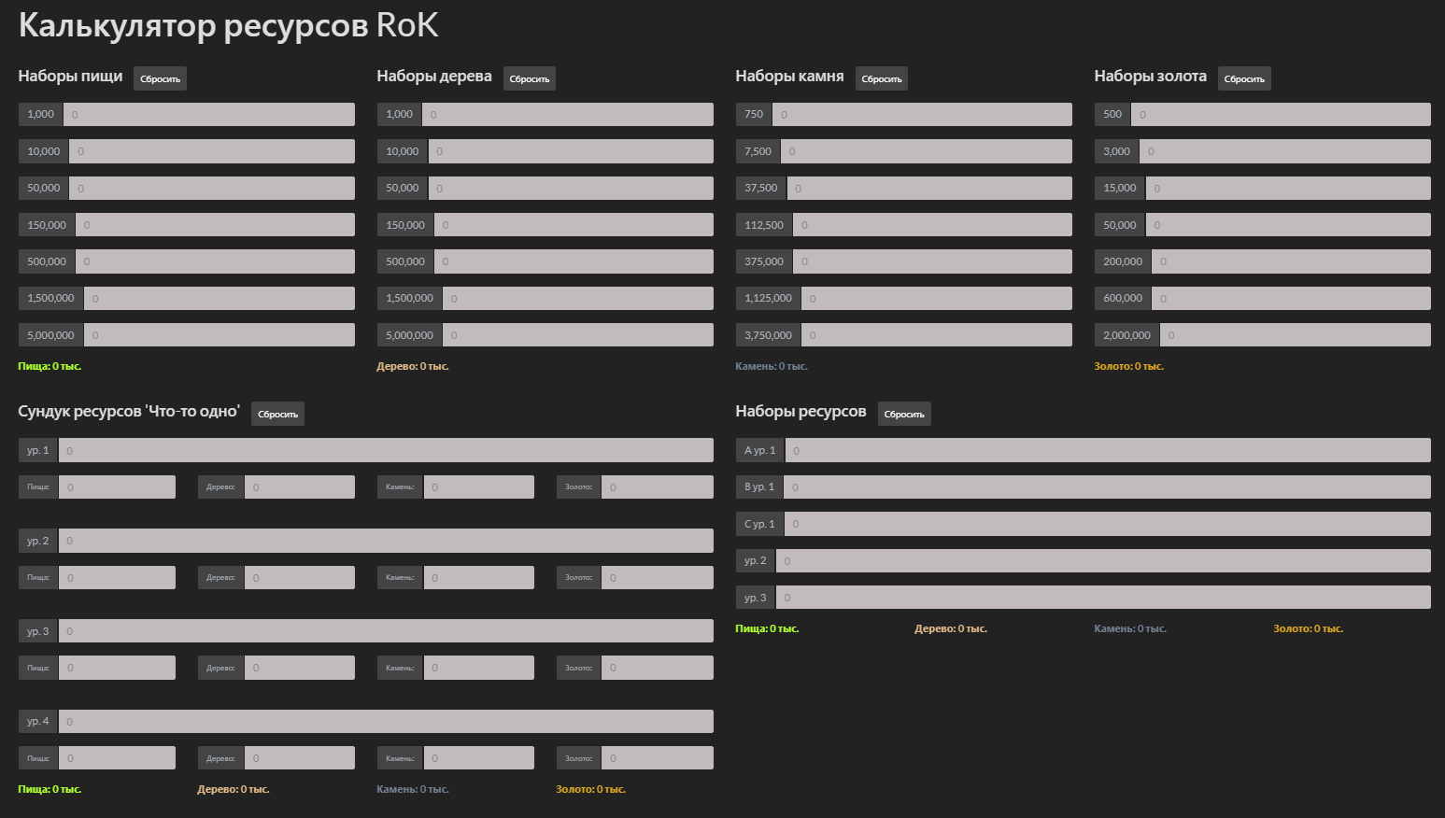The image size is (1445, 818).
Task: Focus the 10,000 wood pack input
Action: [x=571, y=151]
